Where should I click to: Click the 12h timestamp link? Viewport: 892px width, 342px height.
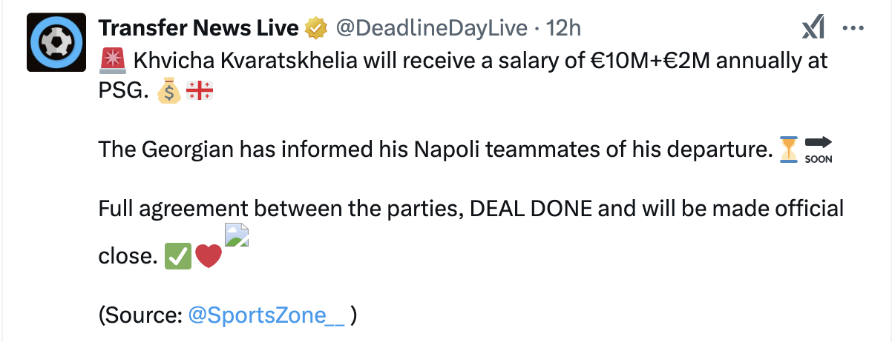563,28
